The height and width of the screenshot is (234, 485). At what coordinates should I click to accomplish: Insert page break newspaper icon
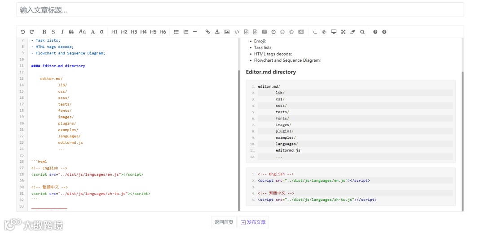[x=301, y=32]
